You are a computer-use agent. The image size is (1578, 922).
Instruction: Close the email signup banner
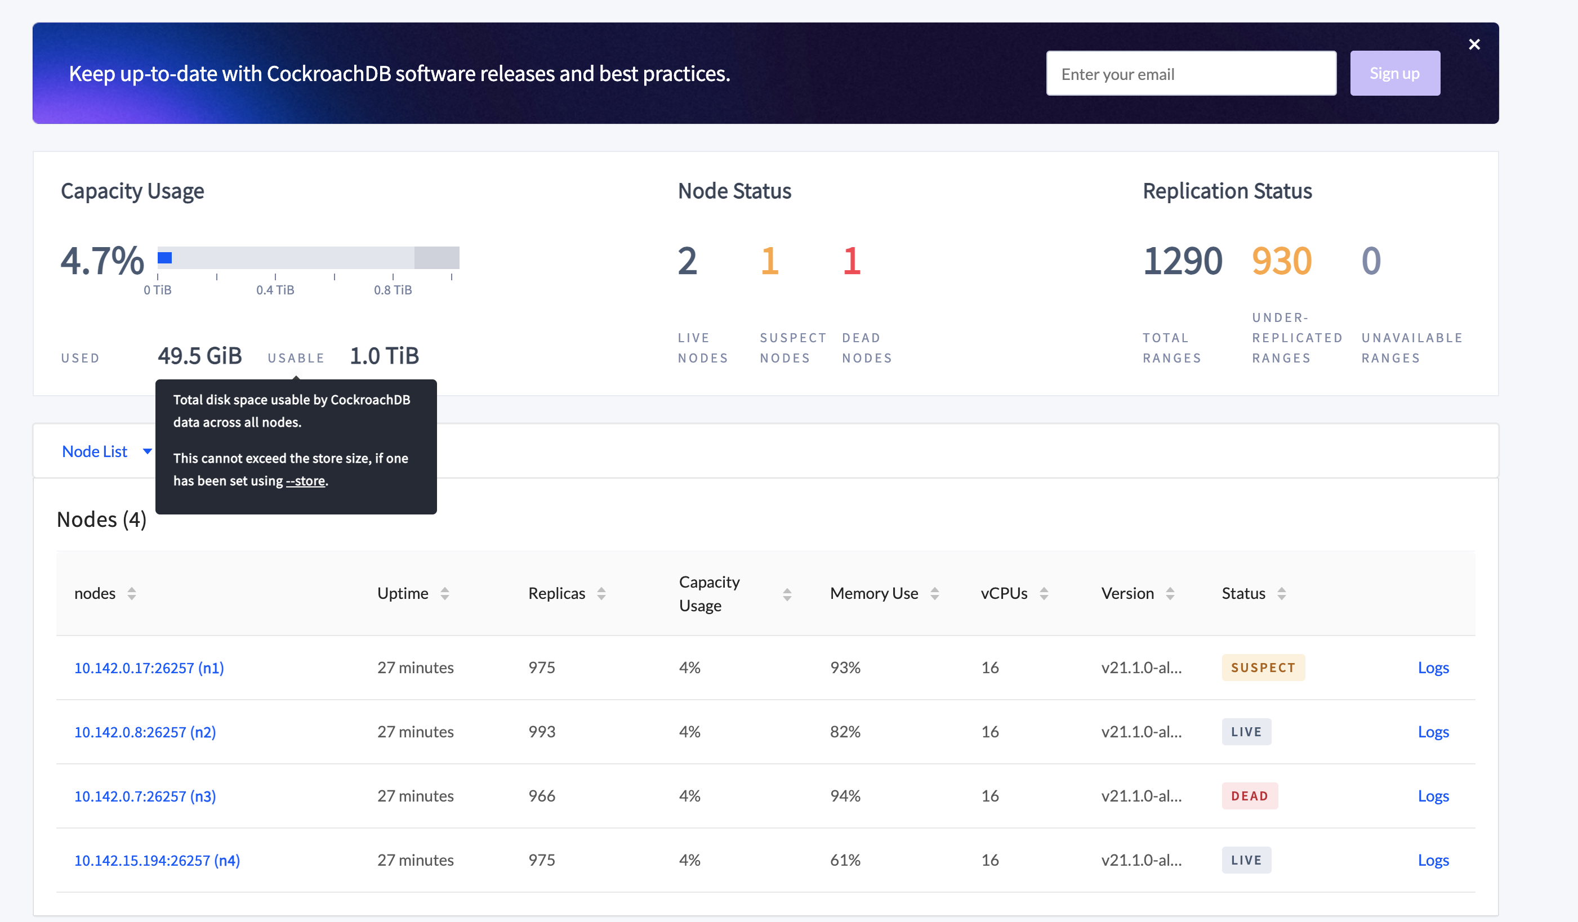pos(1474,44)
